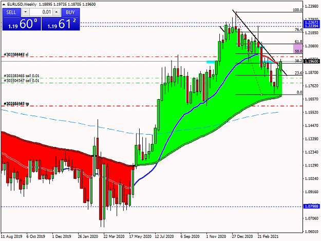Select order #303504347 sell 0.01 label

click(x=22, y=81)
